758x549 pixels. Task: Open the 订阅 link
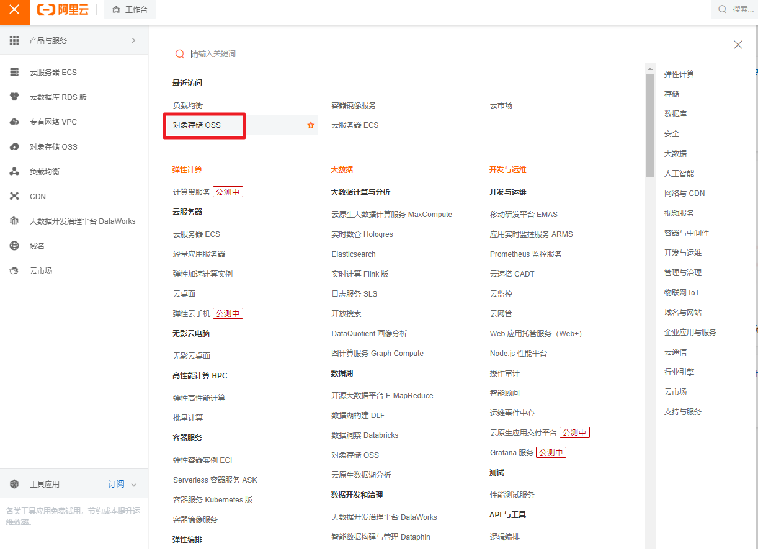116,484
